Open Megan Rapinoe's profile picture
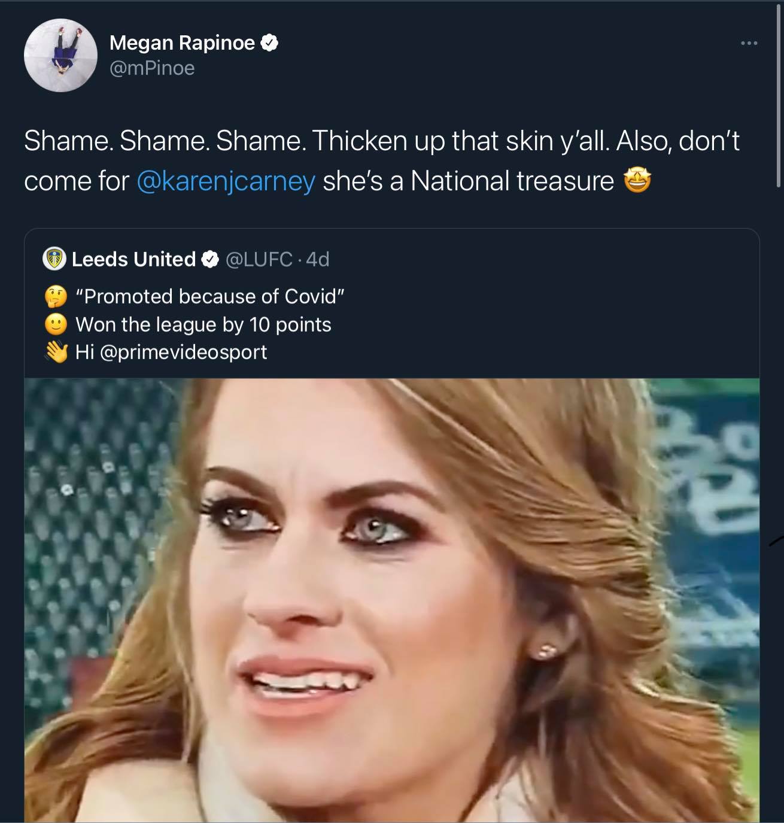784x823 pixels. click(60, 55)
